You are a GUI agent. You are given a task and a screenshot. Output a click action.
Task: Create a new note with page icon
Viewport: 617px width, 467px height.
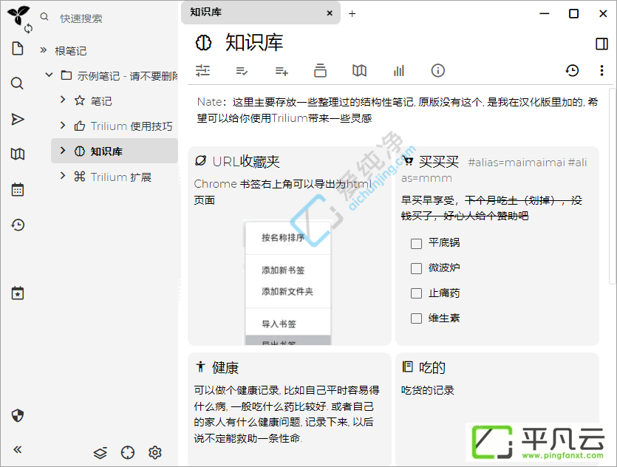18,48
